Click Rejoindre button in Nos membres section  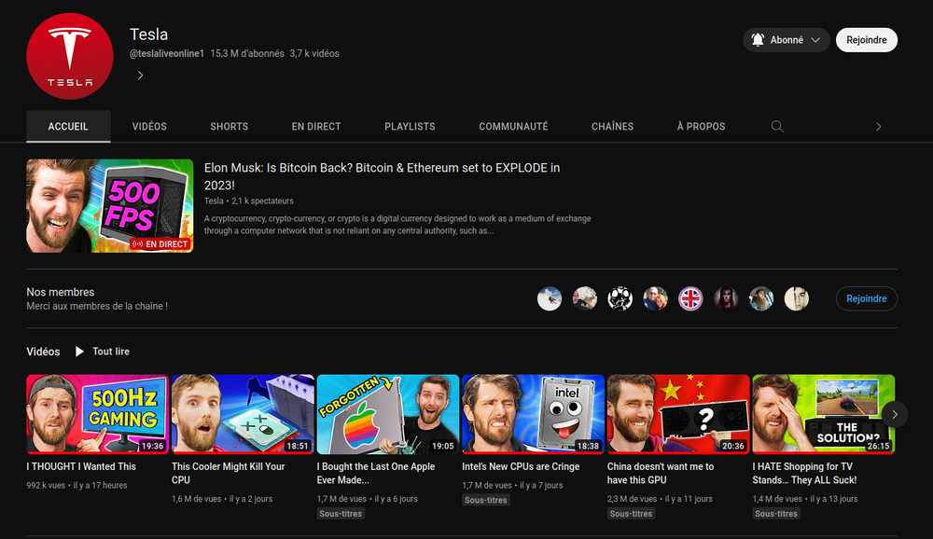pyautogui.click(x=867, y=298)
